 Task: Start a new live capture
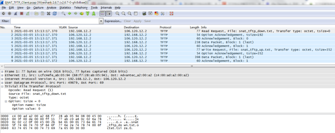coord(16,13)
